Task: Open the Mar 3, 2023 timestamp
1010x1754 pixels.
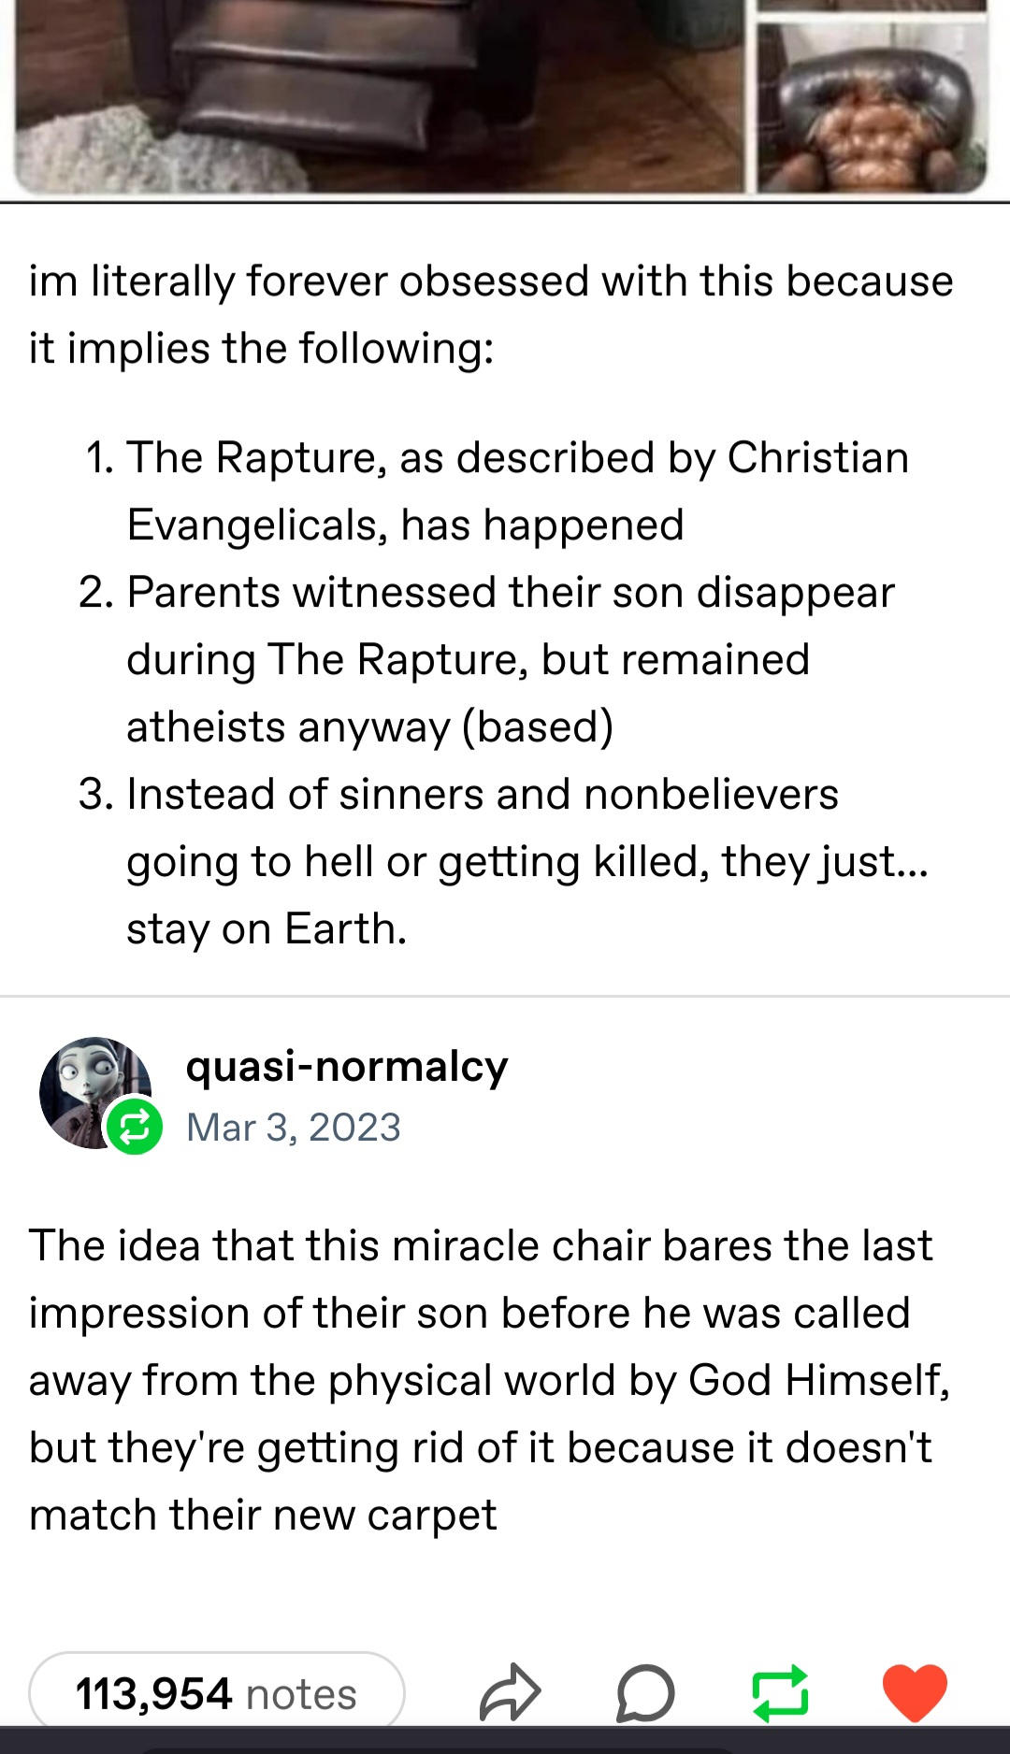Action: click(294, 1128)
